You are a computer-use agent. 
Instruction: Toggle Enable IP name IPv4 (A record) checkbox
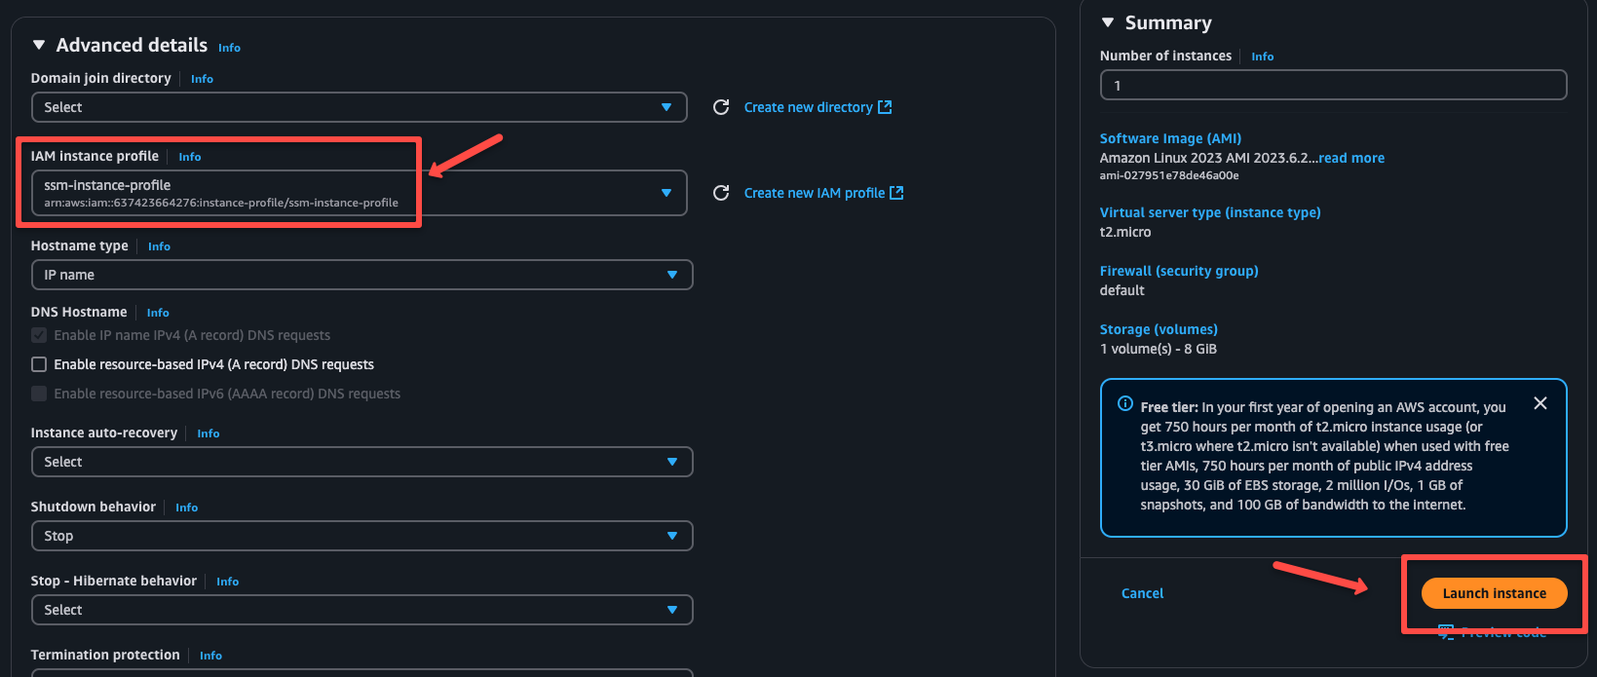coord(39,335)
